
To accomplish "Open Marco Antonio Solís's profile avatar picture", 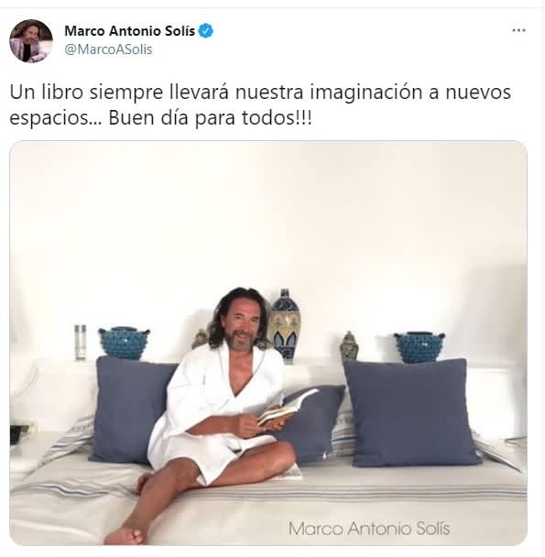I will pyautogui.click(x=31, y=41).
